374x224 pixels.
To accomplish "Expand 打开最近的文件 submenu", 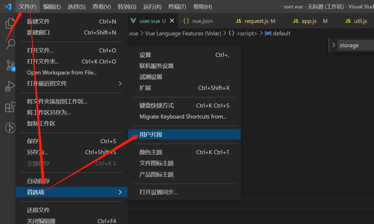I will click(71, 83).
